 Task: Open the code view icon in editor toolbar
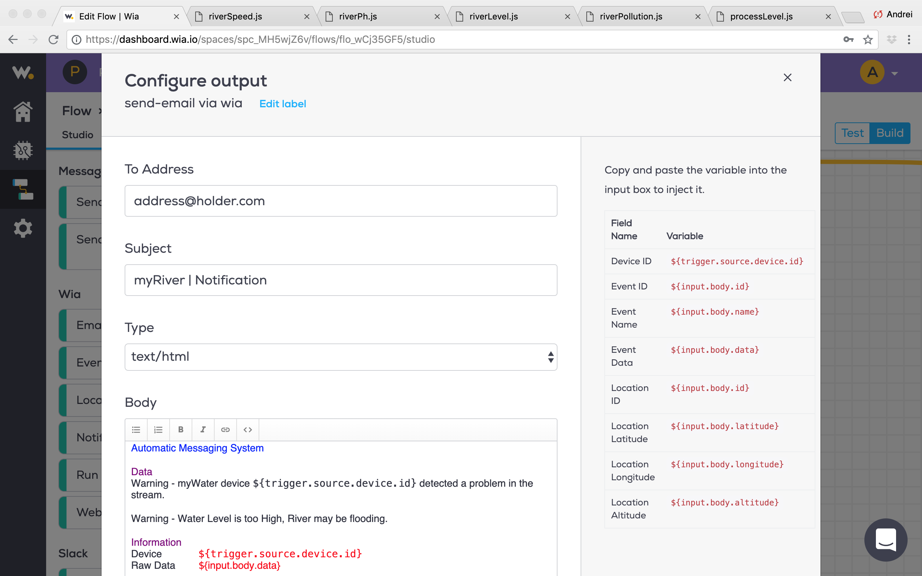[x=248, y=430]
